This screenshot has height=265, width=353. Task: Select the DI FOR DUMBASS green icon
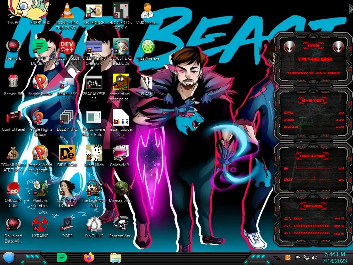click(x=40, y=52)
